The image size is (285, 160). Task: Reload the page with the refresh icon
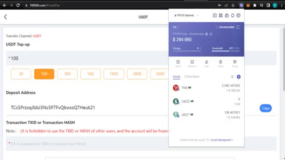pos(18,5)
